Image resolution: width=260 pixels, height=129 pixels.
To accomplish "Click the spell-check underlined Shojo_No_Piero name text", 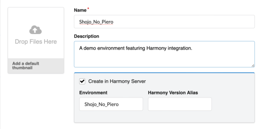I will pos(96,22).
